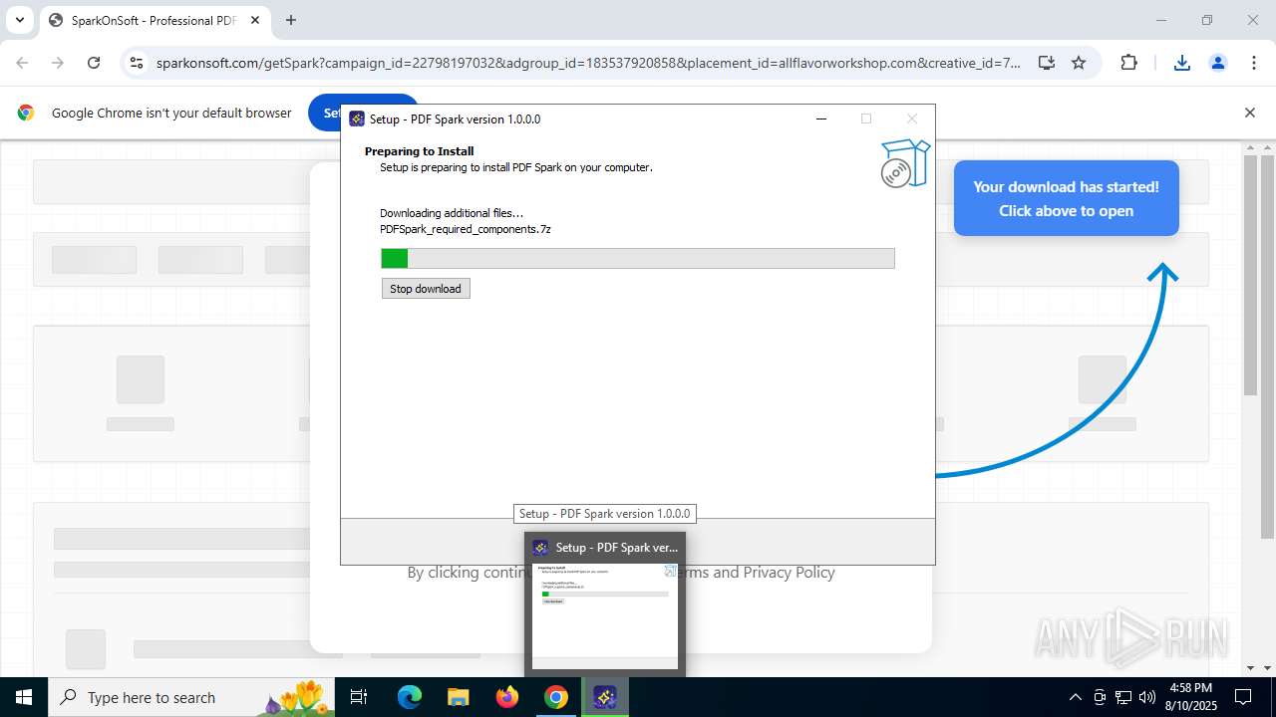The width and height of the screenshot is (1276, 717).
Task: Dismiss the default browser infobar
Action: click(x=1249, y=113)
